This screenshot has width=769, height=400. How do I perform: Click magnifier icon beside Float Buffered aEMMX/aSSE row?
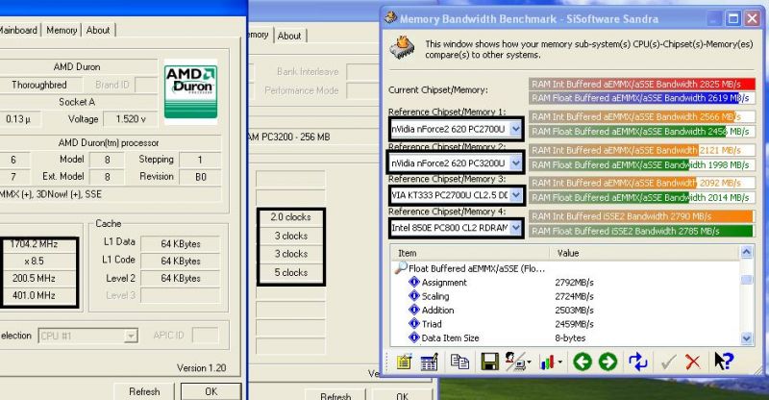pyautogui.click(x=401, y=268)
